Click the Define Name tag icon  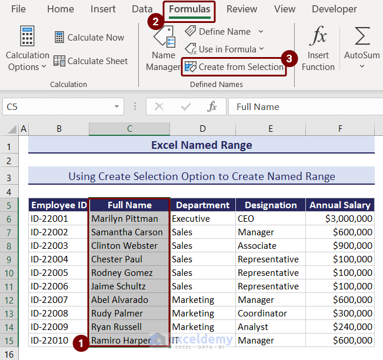click(190, 31)
